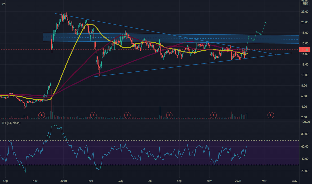Click the 12.00 price scale label
Viewport: 312px width, 184px height.
[305, 65]
